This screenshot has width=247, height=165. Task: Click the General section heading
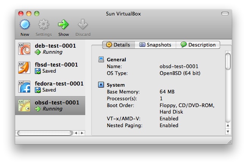tap(116, 60)
